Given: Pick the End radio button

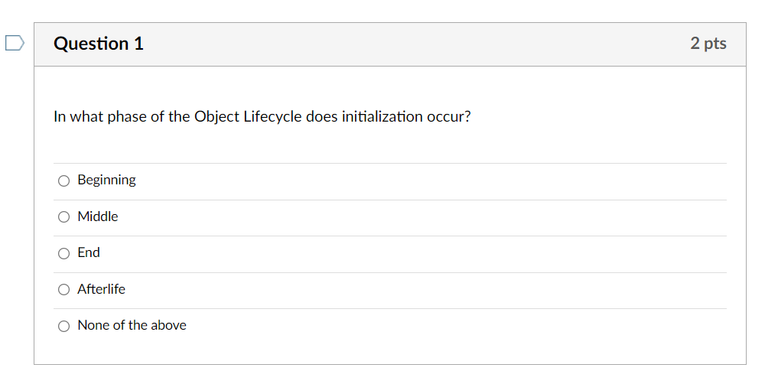Looking at the screenshot, I should coord(64,253).
